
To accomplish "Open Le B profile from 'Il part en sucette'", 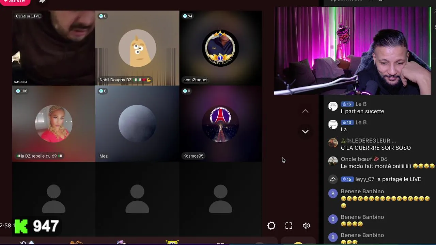I will 361,104.
